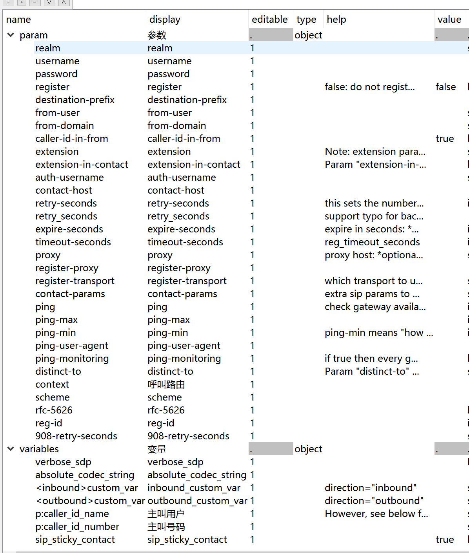Image resolution: width=469 pixels, height=553 pixels.
Task: Click the move-down V button
Action: pyautogui.click(x=49, y=2)
